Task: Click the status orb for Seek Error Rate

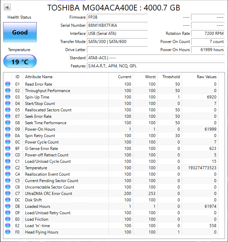Action: point(8,116)
